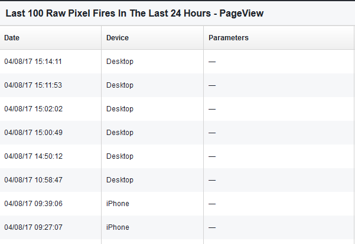The image size is (355, 244).
Task: Click iPhone device in 09:27:07 row
Action: point(118,227)
